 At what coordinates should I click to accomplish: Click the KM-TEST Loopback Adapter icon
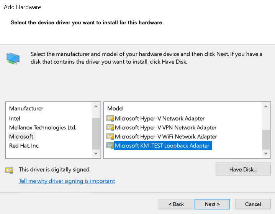[110, 145]
